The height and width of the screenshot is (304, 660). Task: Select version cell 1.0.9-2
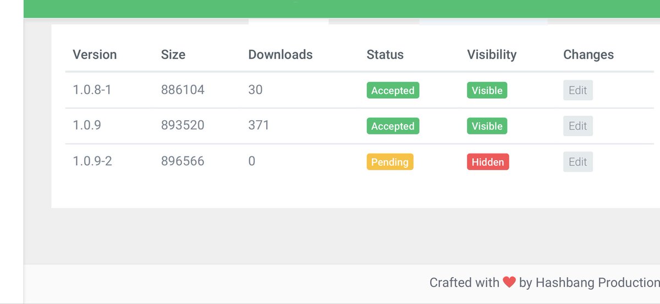[92, 161]
